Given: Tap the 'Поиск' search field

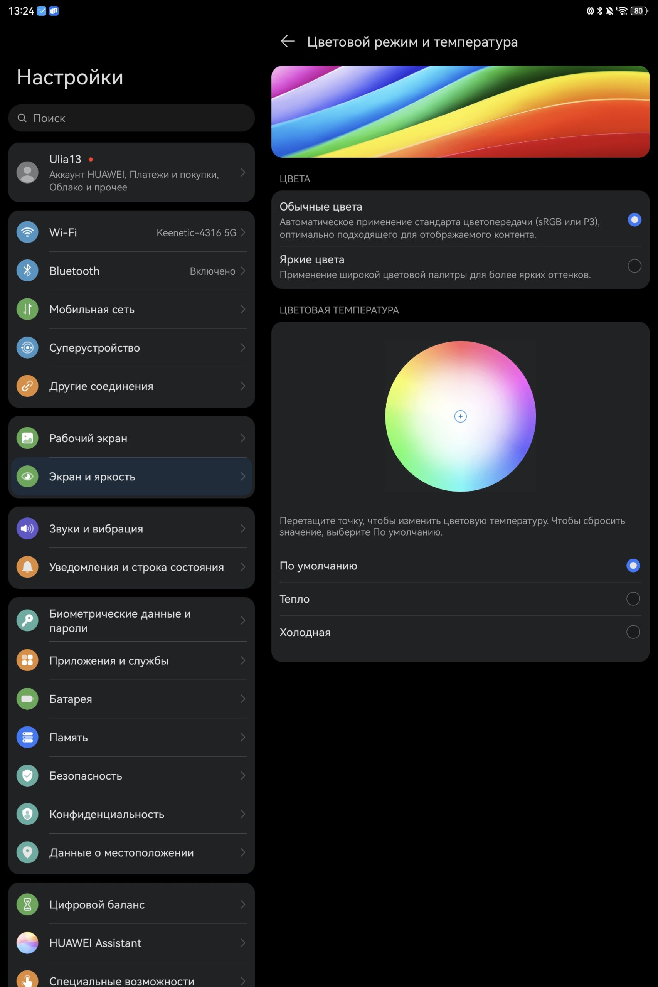Looking at the screenshot, I should point(131,118).
